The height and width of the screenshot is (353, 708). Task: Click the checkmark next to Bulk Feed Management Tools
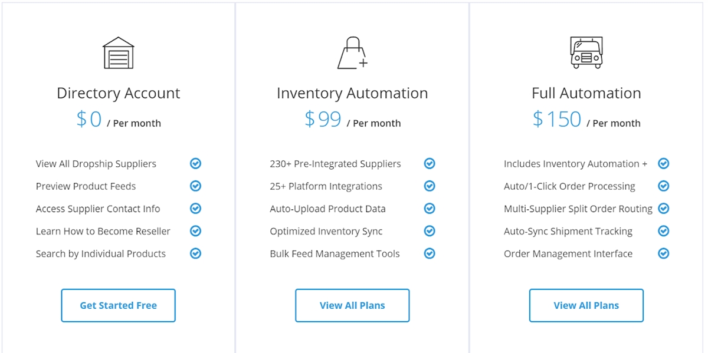click(x=430, y=253)
